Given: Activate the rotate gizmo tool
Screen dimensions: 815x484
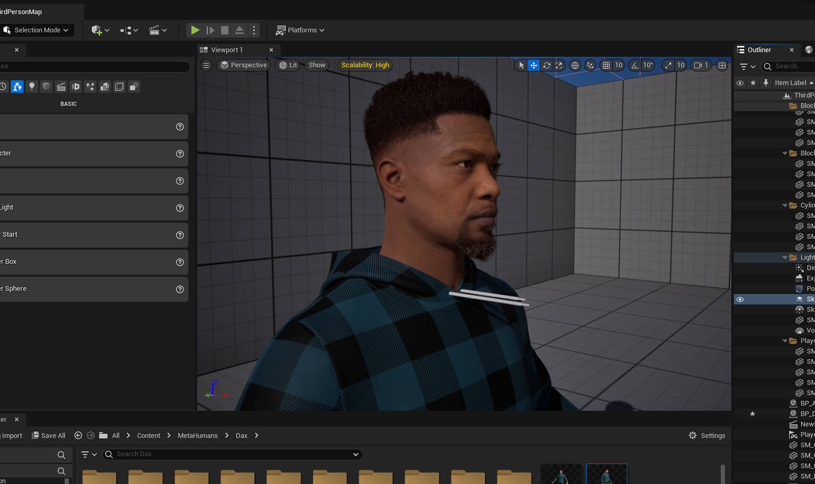Looking at the screenshot, I should click(x=547, y=65).
